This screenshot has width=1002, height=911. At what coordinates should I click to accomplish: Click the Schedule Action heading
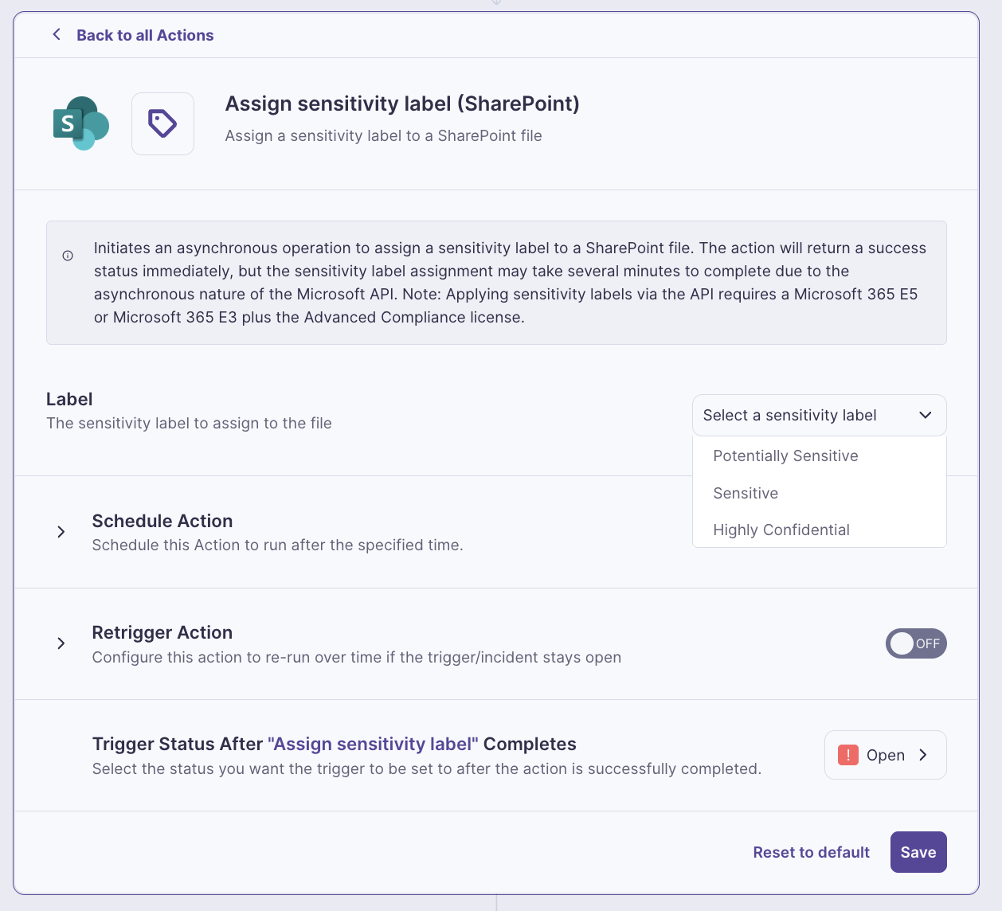coord(162,521)
